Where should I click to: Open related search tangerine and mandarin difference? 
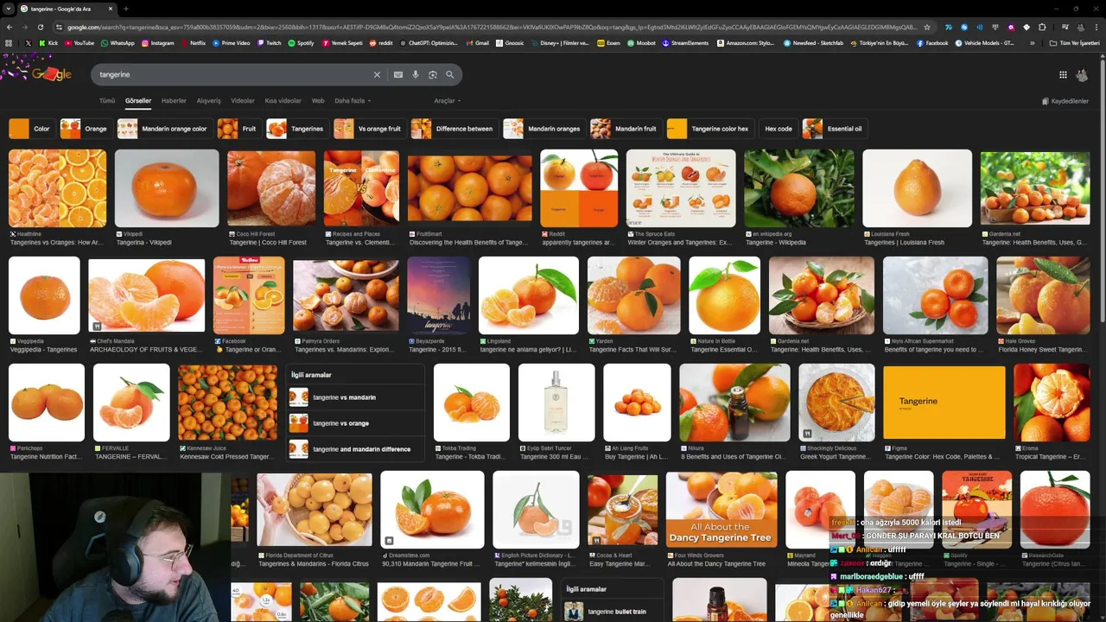(354, 449)
